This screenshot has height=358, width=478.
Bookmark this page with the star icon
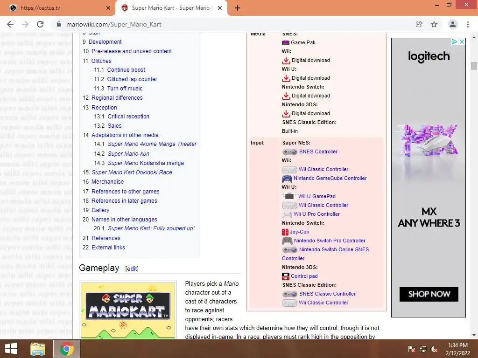pyautogui.click(x=434, y=24)
